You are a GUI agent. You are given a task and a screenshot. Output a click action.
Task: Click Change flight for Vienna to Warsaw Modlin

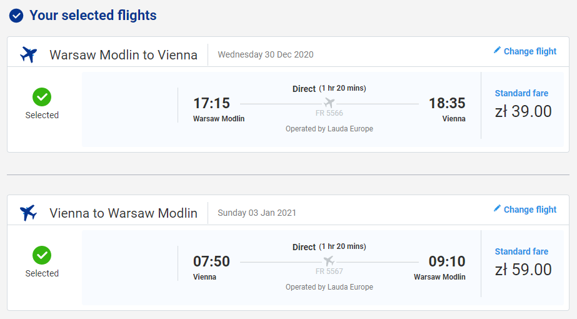[530, 210]
